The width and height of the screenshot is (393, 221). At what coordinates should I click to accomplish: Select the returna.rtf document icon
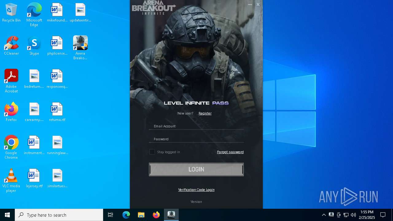57,112
